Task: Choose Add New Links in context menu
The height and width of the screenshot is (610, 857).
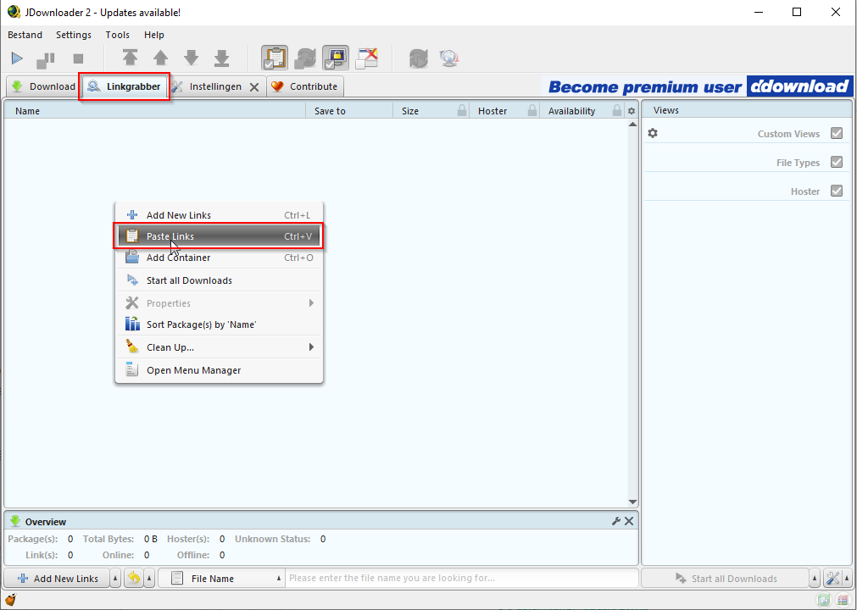Action: tap(219, 215)
